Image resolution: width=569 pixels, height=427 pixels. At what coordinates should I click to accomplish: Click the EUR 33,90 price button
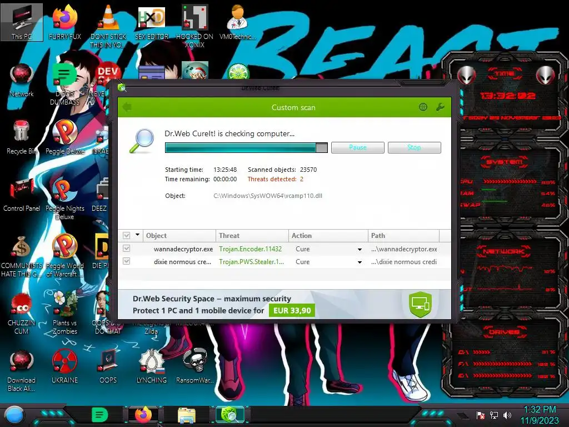(x=292, y=310)
